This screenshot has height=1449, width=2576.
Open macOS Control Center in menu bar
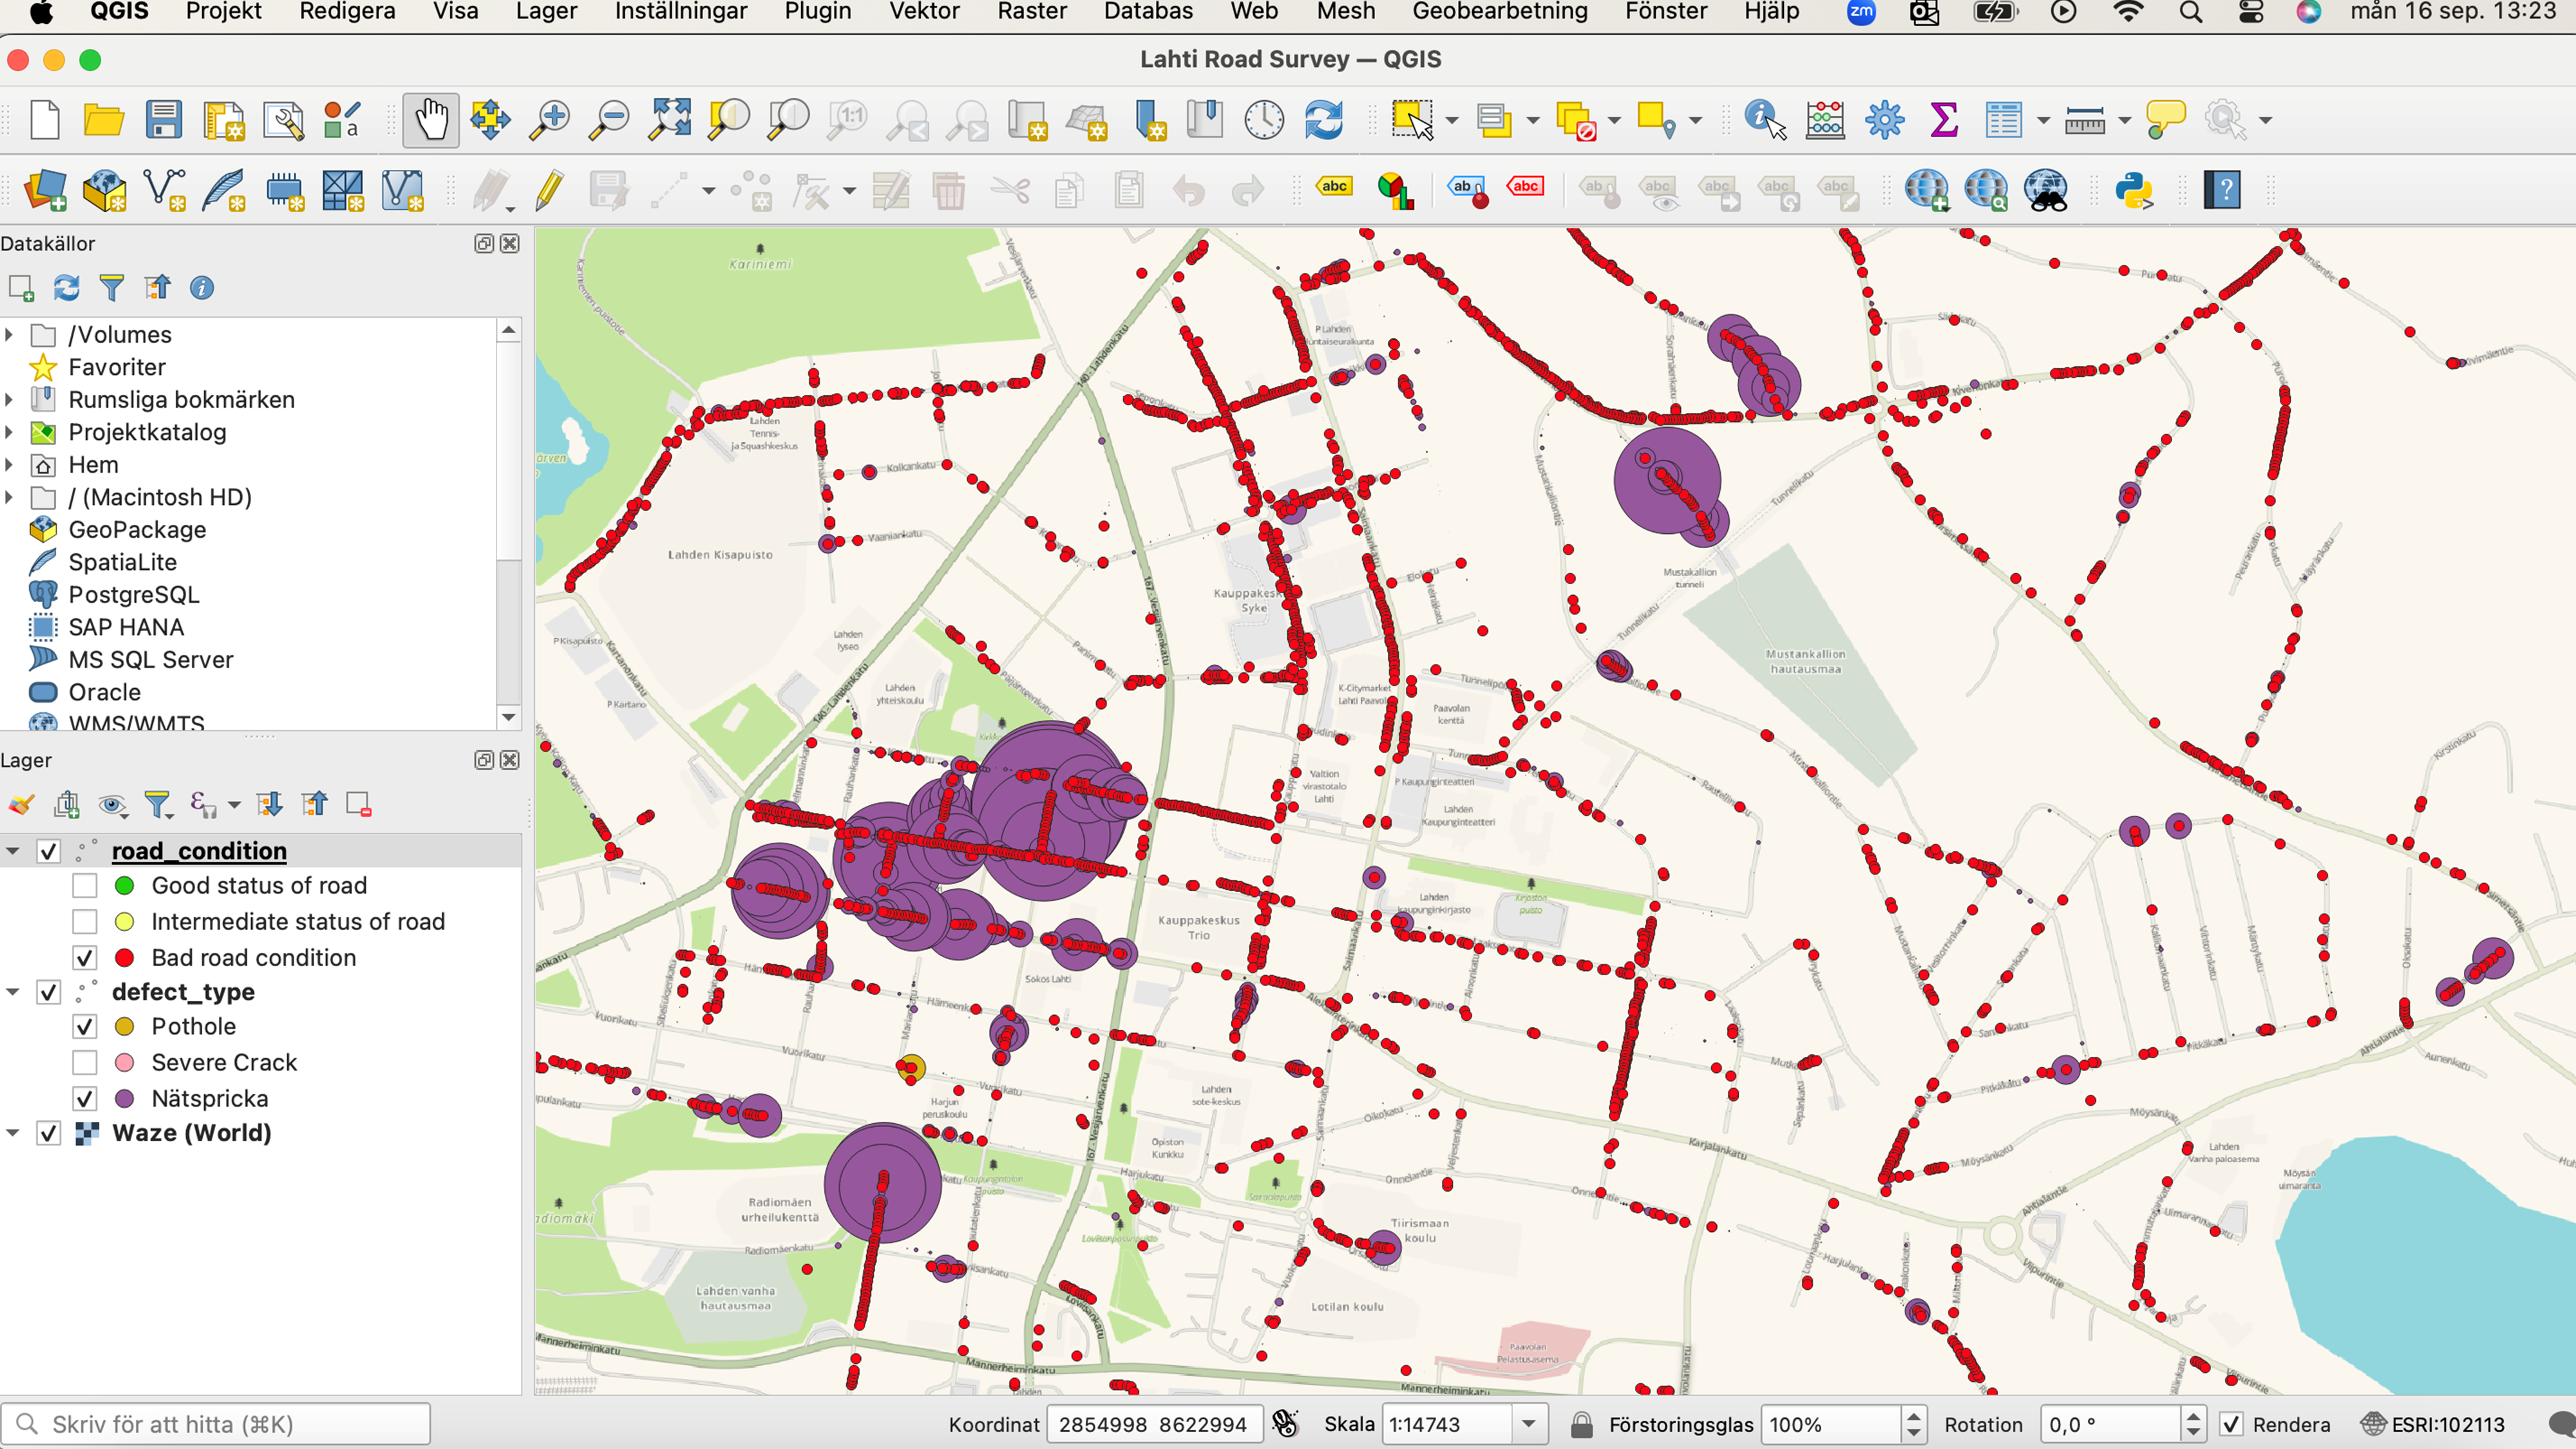pos(2250,12)
